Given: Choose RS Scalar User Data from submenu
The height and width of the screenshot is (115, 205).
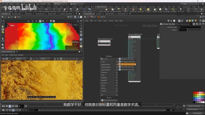Looking at the screenshot, I should point(127,64).
